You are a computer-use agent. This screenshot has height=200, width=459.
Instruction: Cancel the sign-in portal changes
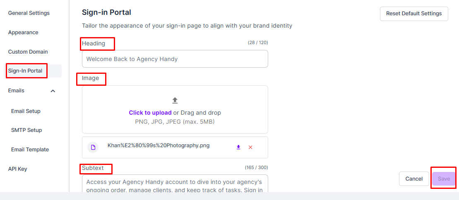[414, 179]
